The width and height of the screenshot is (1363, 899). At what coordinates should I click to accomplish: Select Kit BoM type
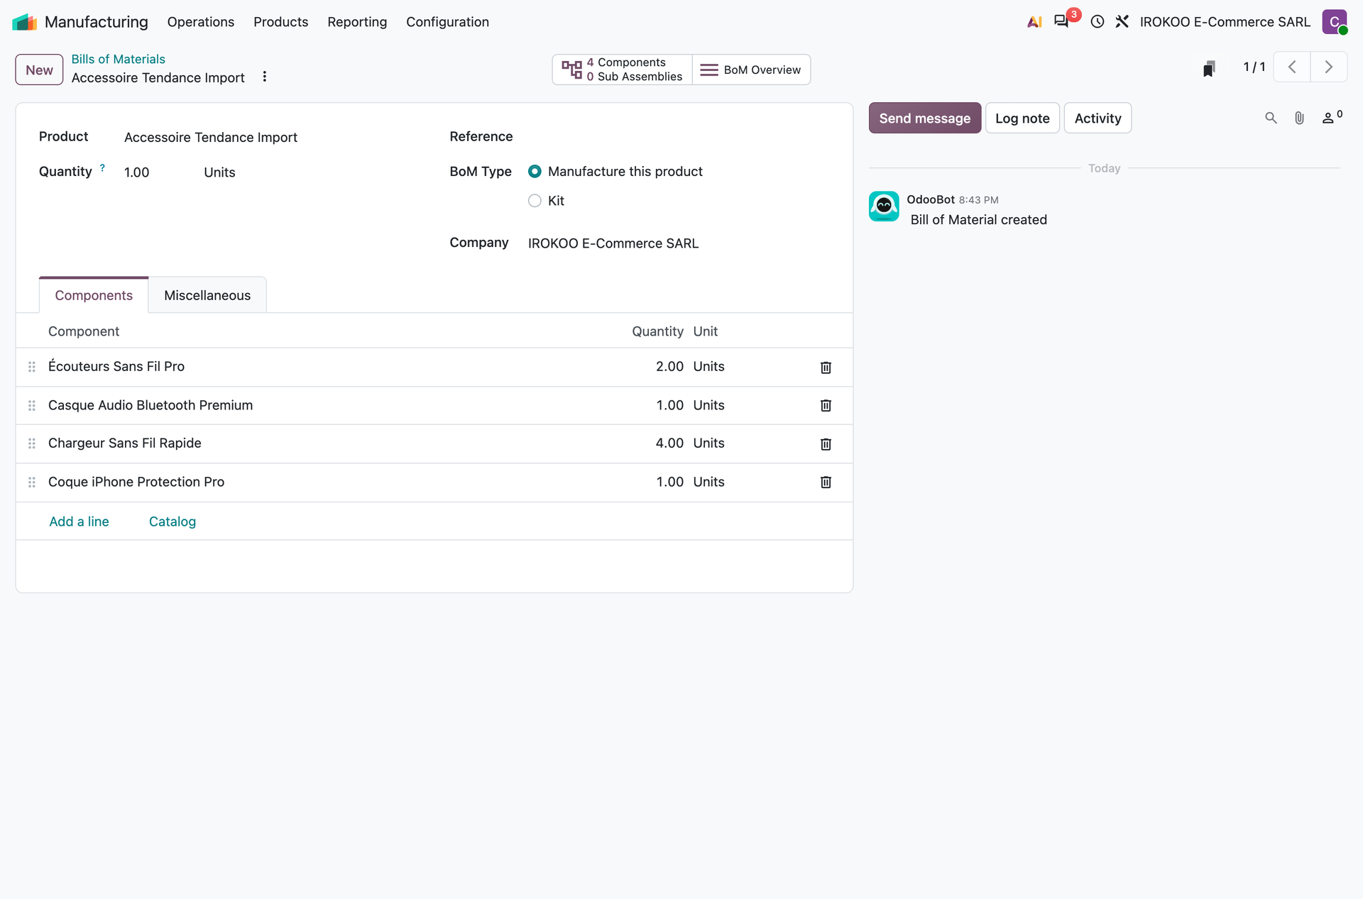535,201
